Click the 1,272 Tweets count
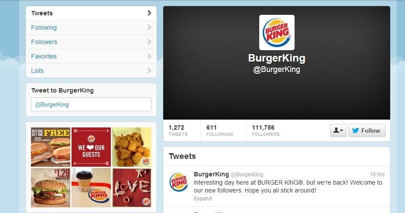 [x=178, y=131]
